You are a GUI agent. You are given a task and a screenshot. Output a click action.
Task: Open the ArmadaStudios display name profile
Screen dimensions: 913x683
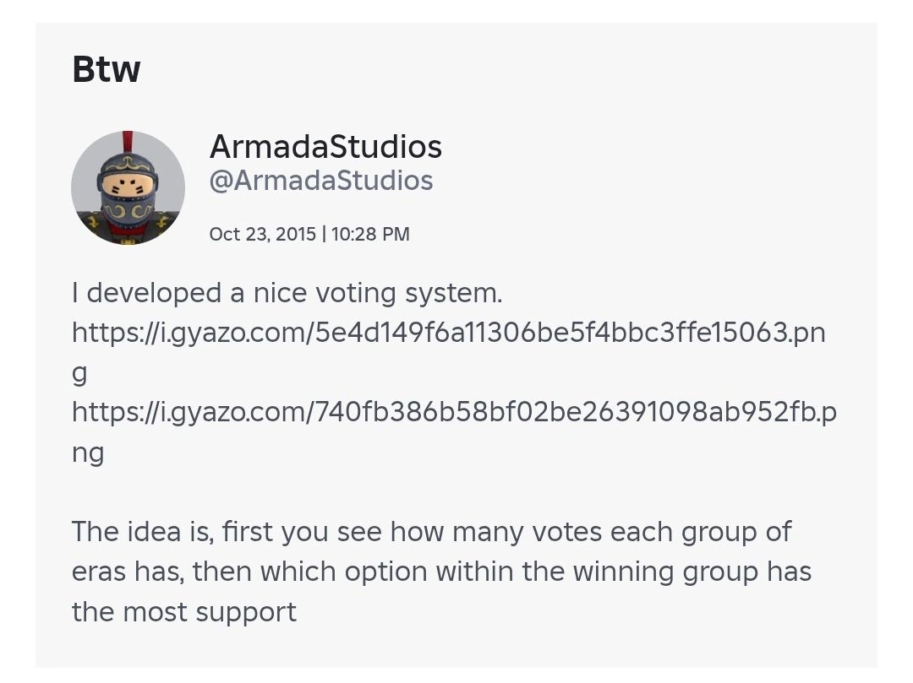coord(325,147)
